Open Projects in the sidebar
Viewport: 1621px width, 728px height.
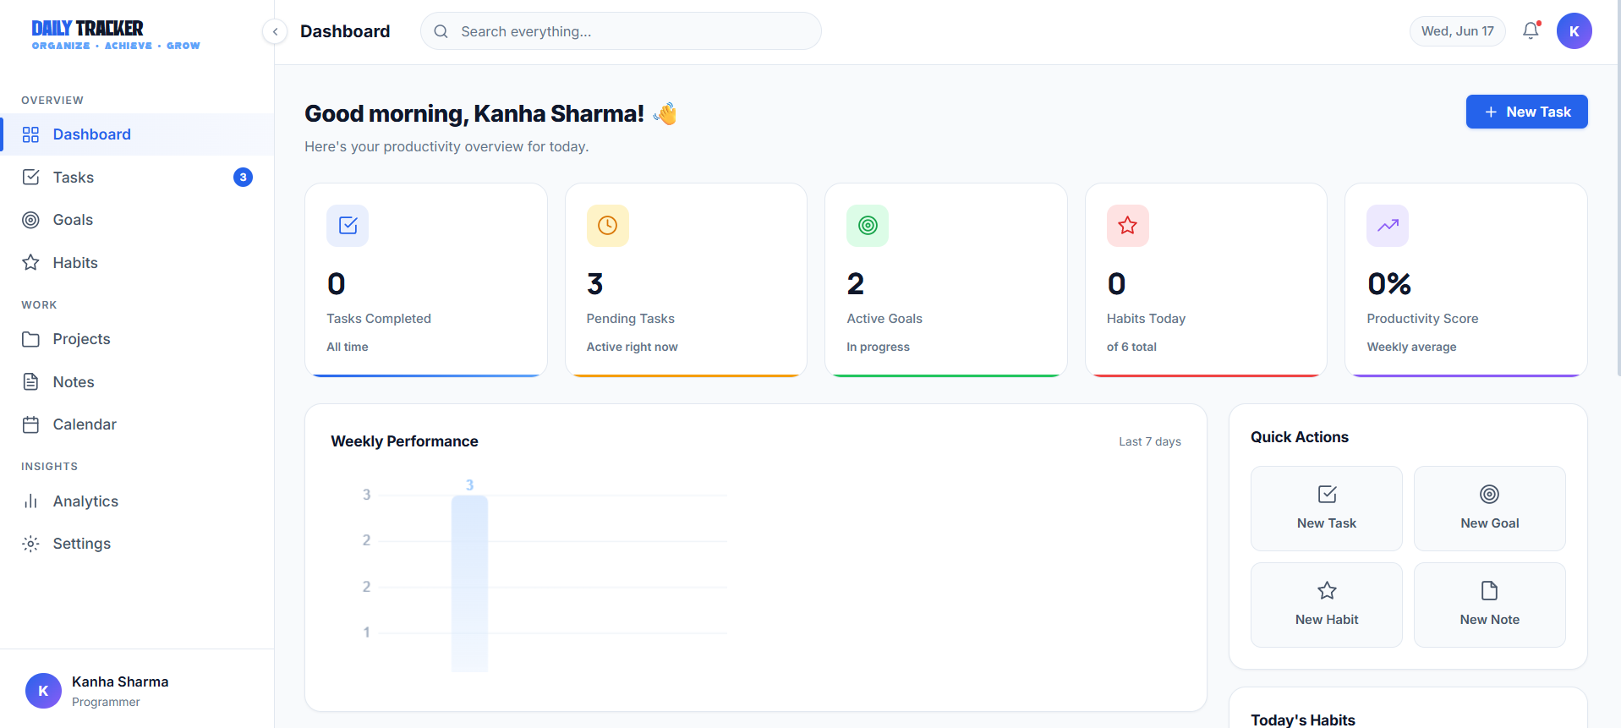137,339
